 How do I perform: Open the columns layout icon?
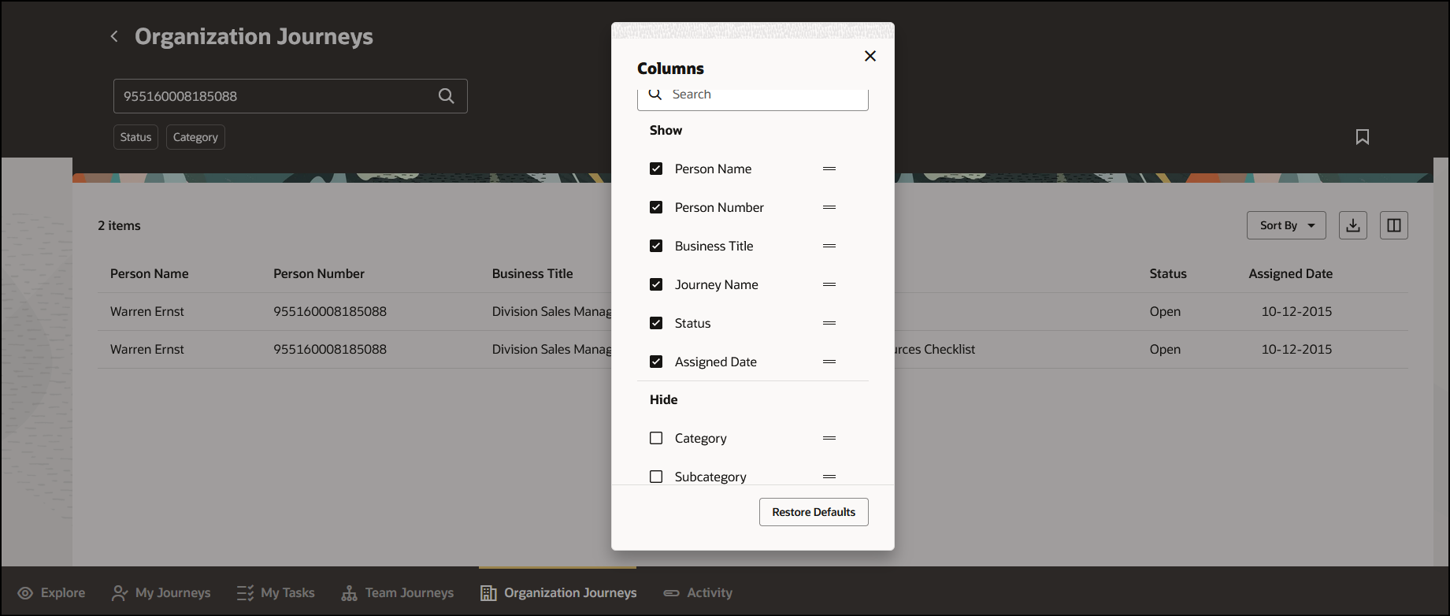(1394, 225)
